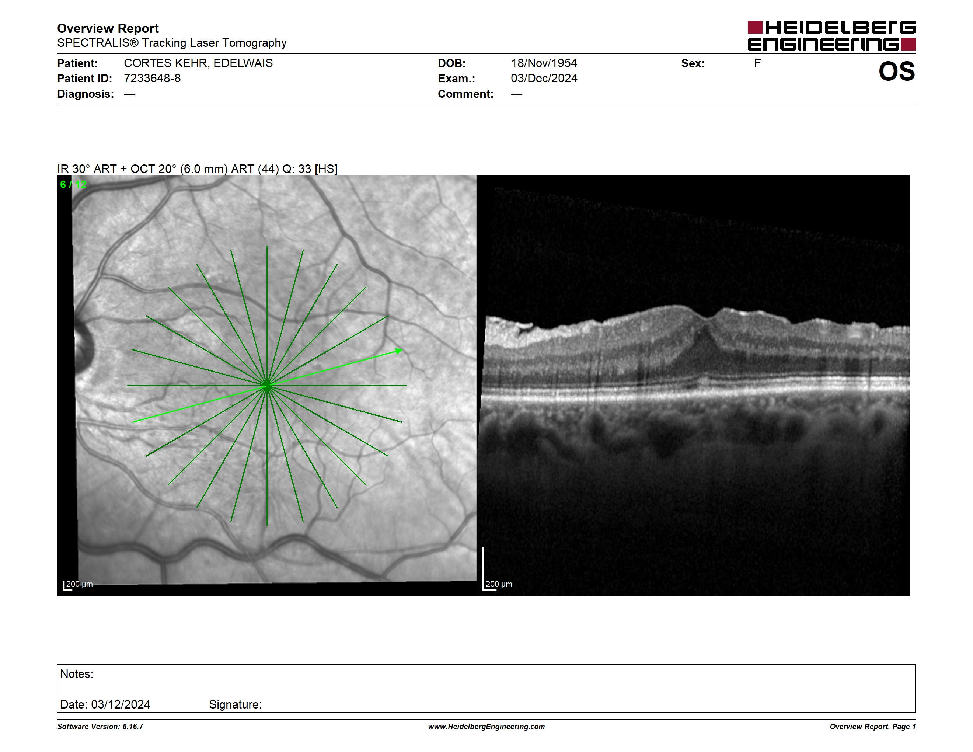Viewport: 973px width, 752px height.
Task: Click the 'Comment:' label
Action: click(465, 94)
